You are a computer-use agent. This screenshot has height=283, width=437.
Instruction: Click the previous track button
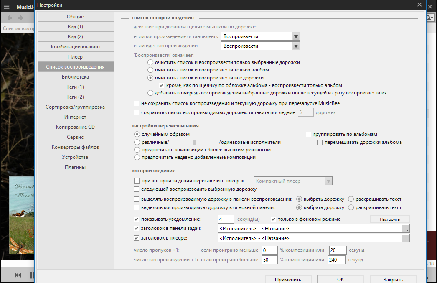tap(18, 275)
